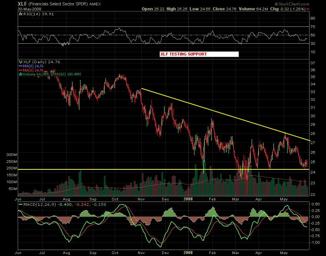
Task: Click the 33 price axis label
Action: tap(313, 92)
